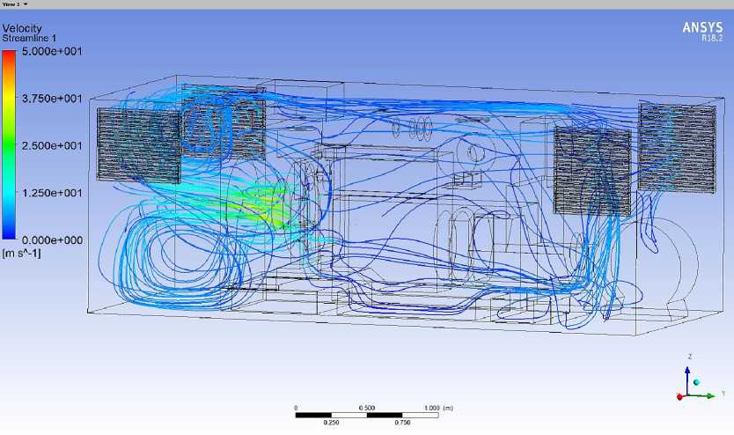The width and height of the screenshot is (734, 435).
Task: Click the 0.000e+000 legend minimum value
Action: 52,240
